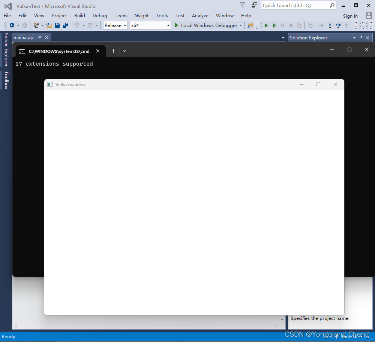Click the notifications filter funnel icon
Viewport: 375px width, 342px height.
pyautogui.click(x=243, y=5)
